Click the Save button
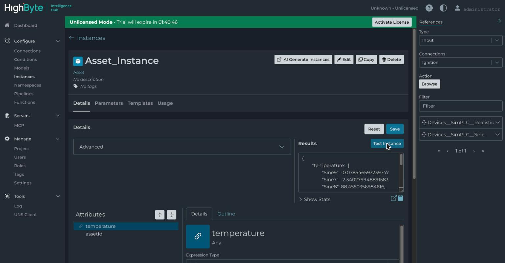This screenshot has height=263, width=505. (395, 129)
